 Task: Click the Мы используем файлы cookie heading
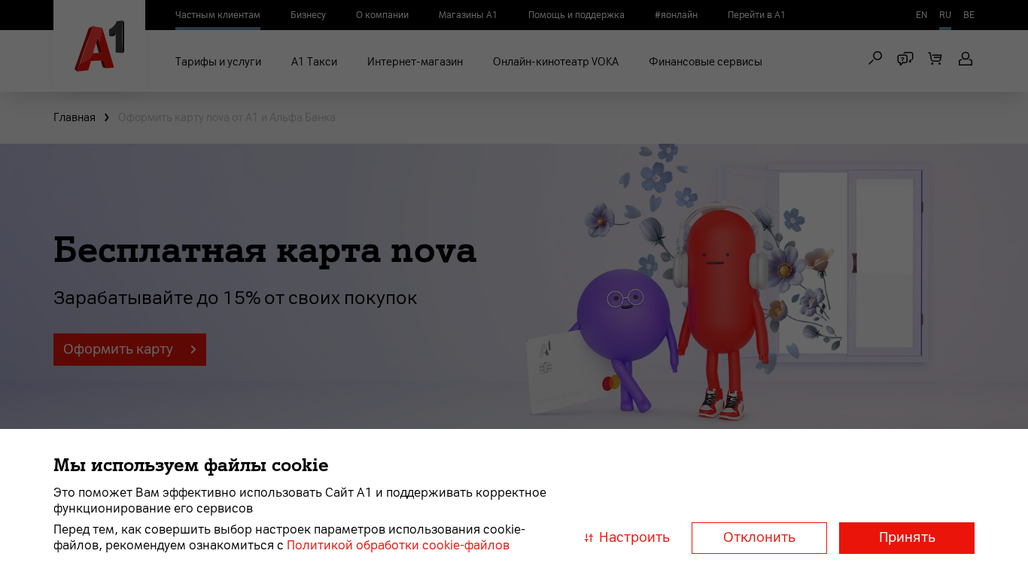[x=191, y=465]
